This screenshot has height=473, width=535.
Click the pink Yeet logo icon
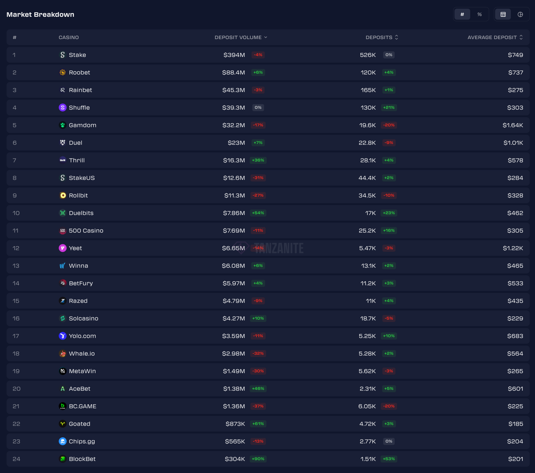(x=62, y=248)
